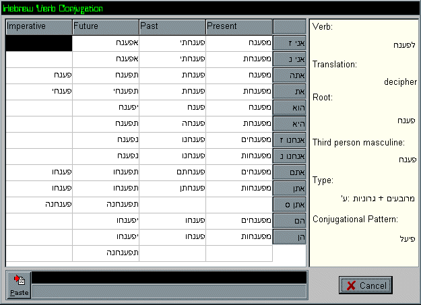421x305 pixels.
Task: Select the Past cell פענחתי in the אני נ row
Action: pyautogui.click(x=172, y=59)
